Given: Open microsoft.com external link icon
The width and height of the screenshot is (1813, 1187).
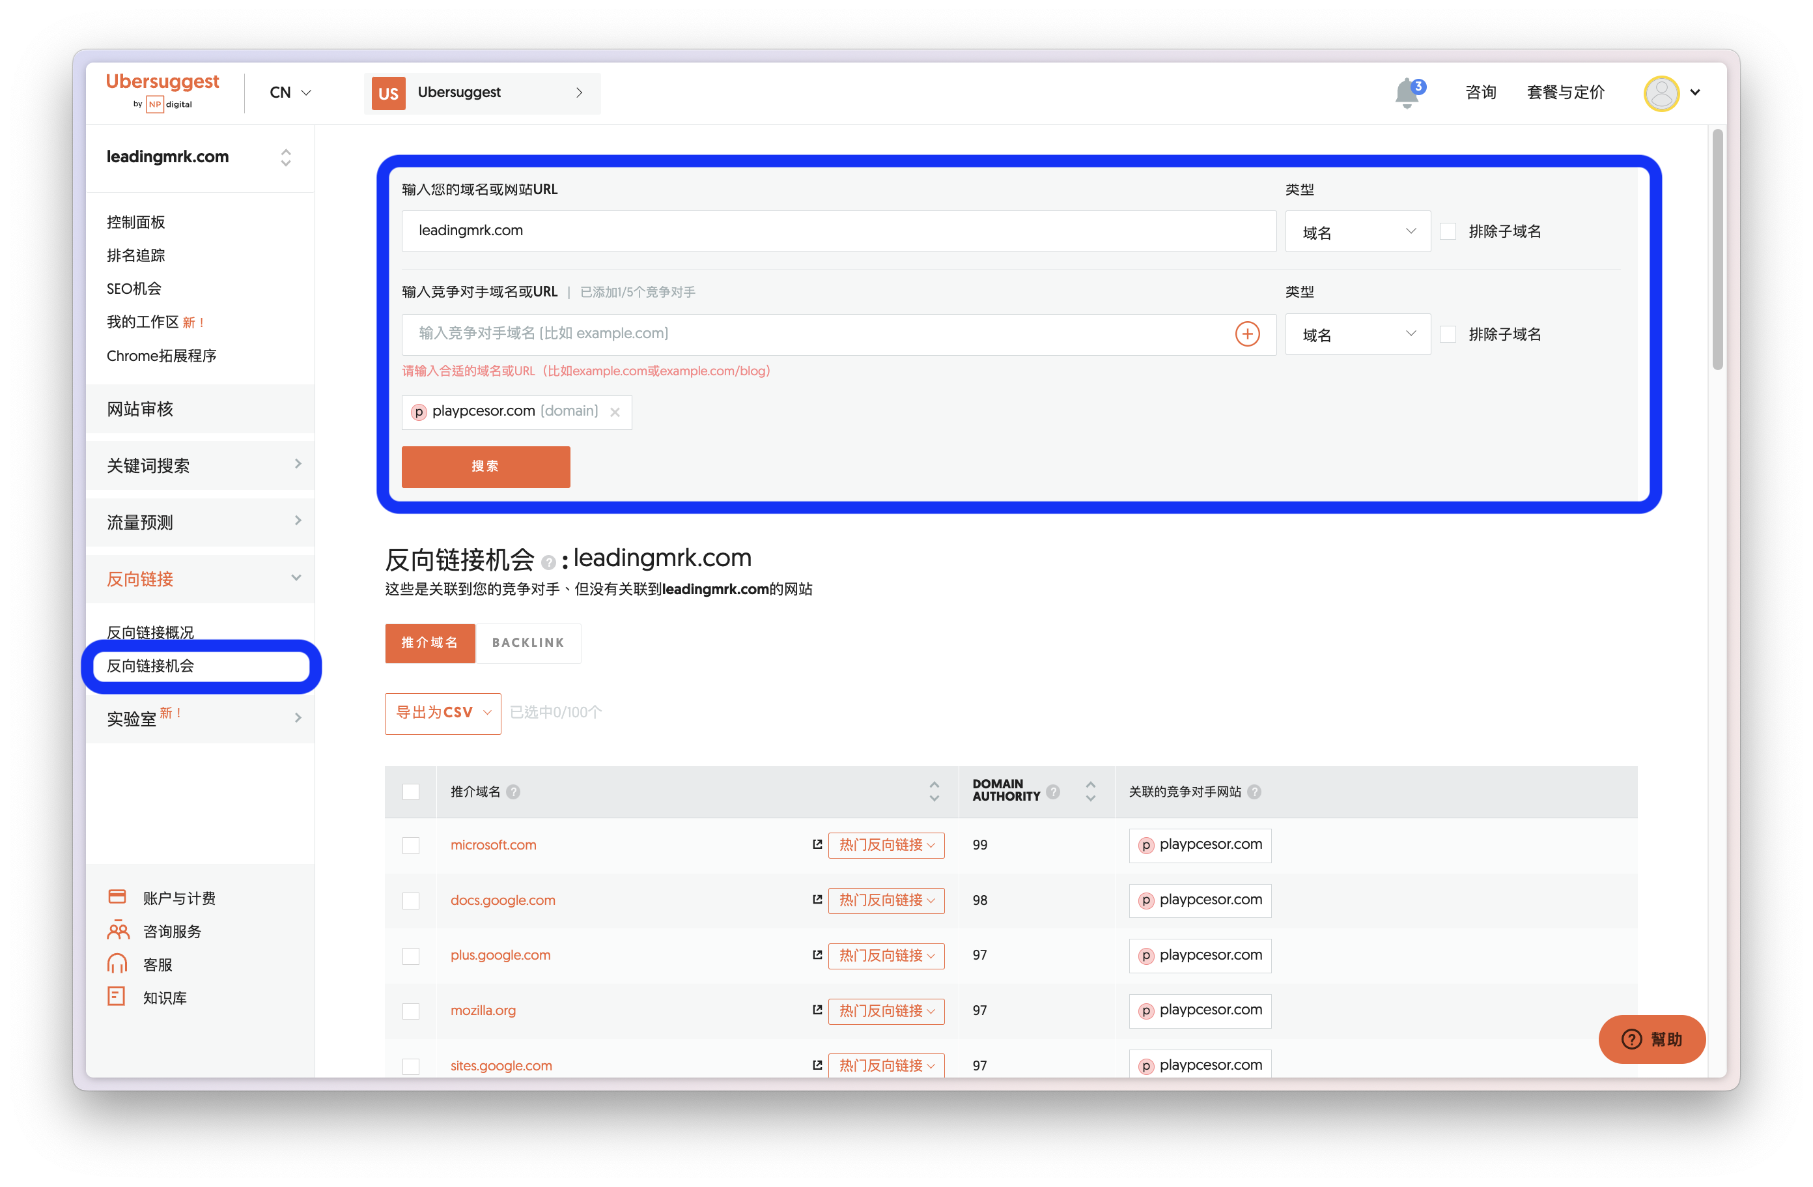Looking at the screenshot, I should pos(817,844).
